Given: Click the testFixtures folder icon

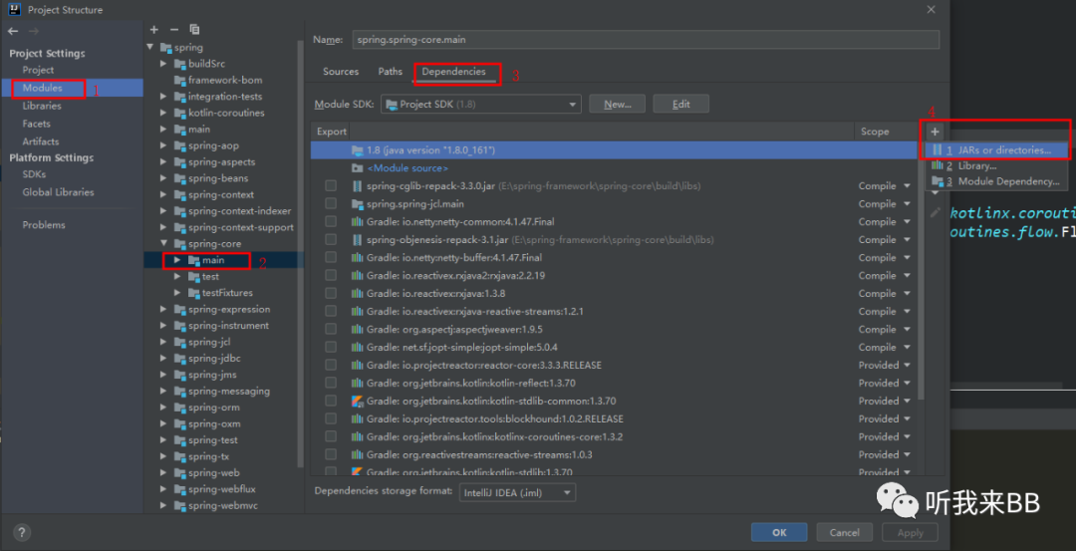Looking at the screenshot, I should 194,292.
